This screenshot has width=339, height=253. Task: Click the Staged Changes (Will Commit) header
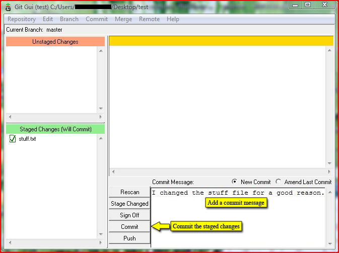click(x=55, y=129)
